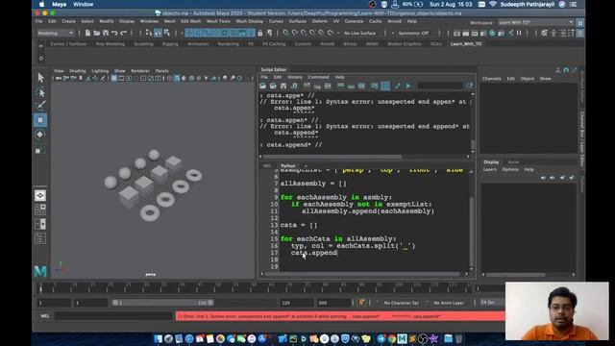Click Open Scene folder icon
This screenshot has height=346, width=615.
point(96,34)
